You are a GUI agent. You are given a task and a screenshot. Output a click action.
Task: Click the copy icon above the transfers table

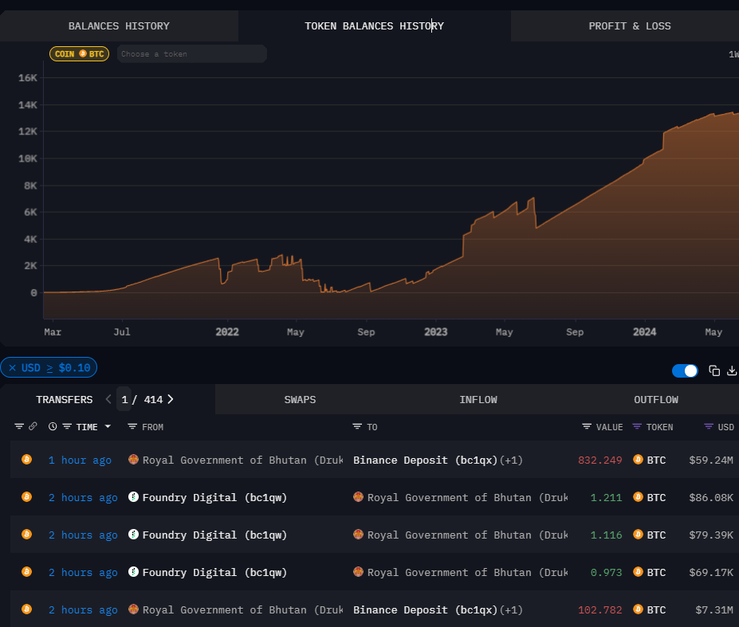pos(714,370)
